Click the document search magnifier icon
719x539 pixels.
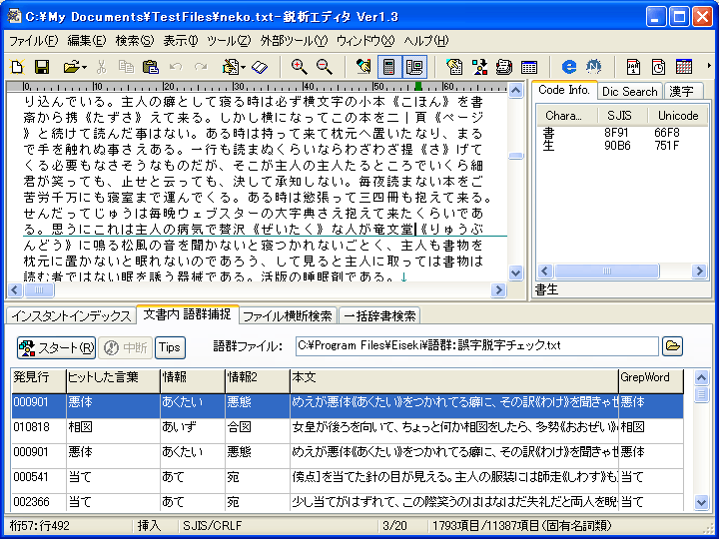click(454, 67)
